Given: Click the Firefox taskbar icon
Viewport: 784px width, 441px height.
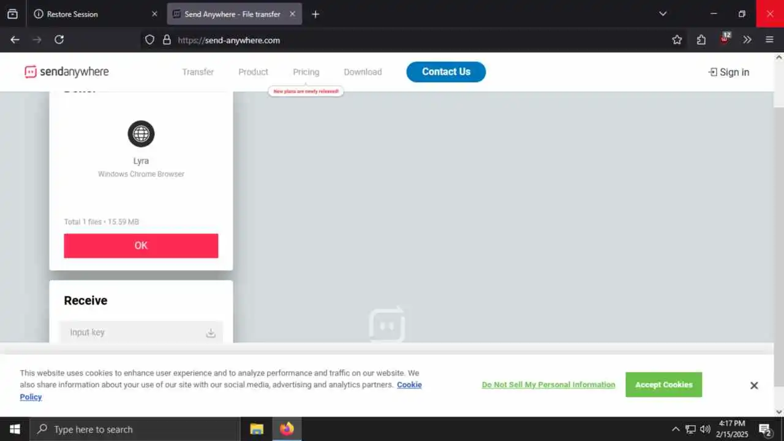Looking at the screenshot, I should (287, 429).
